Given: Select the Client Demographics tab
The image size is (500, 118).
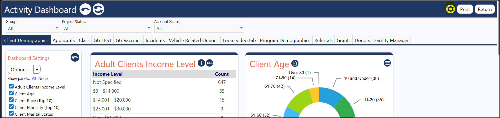Looking at the screenshot, I should coord(26,40).
